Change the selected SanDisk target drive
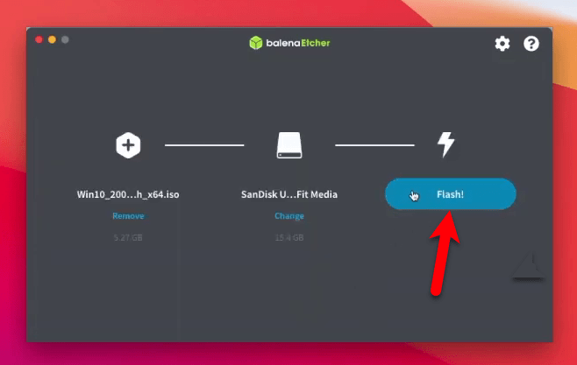 pyautogui.click(x=289, y=216)
